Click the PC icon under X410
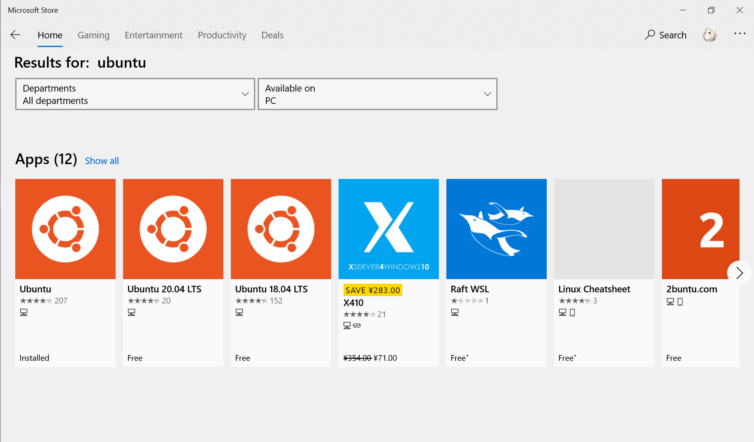754x442 pixels. pos(347,326)
